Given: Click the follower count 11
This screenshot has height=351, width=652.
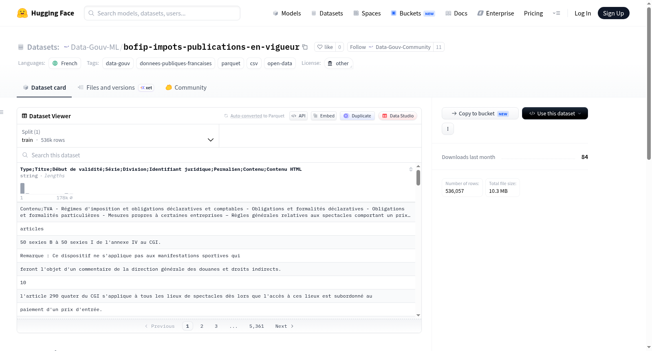Looking at the screenshot, I should click(438, 47).
